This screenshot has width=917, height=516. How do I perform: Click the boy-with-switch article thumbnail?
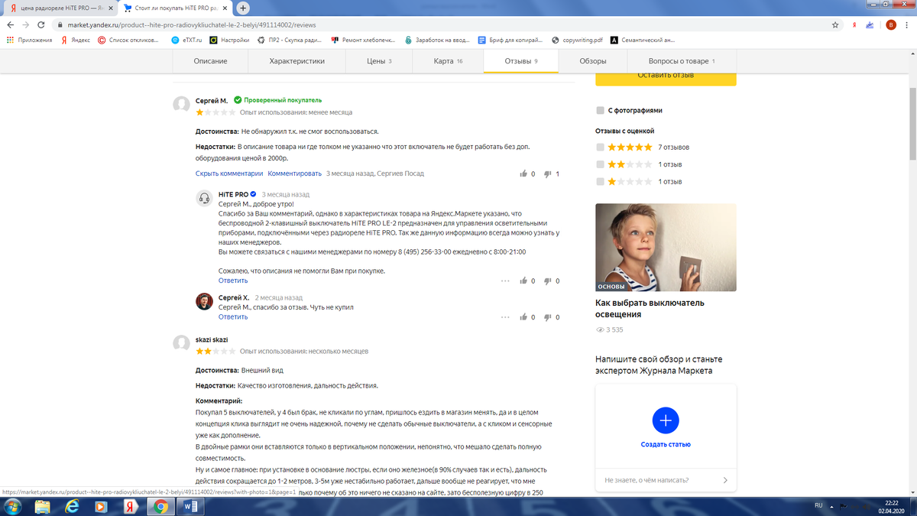(666, 247)
